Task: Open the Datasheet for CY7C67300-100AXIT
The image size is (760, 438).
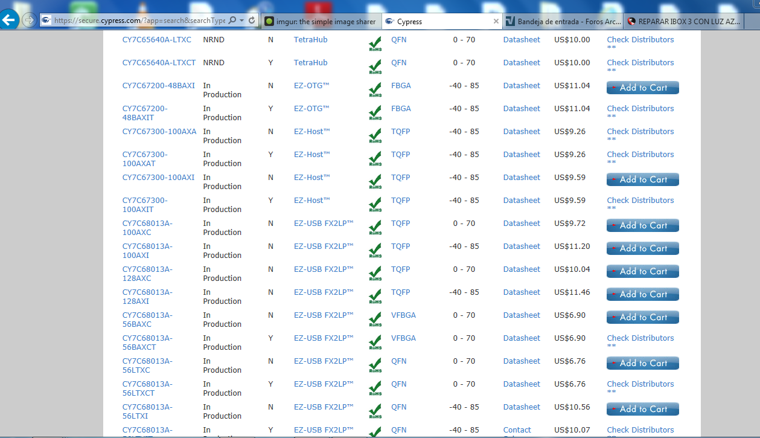Action: pyautogui.click(x=522, y=201)
